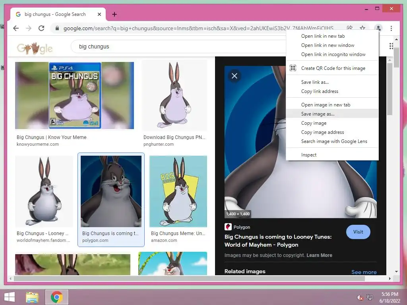View site info via the padlock icon
This screenshot has width=407, height=305.
coord(57,28)
